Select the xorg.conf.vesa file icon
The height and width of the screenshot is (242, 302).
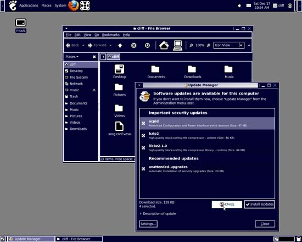pos(119,127)
